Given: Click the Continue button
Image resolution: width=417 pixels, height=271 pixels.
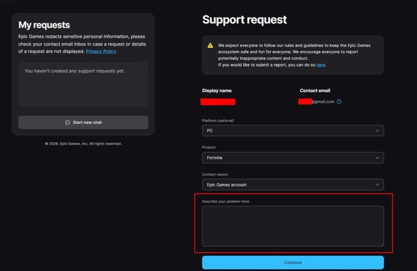Looking at the screenshot, I should (293, 262).
